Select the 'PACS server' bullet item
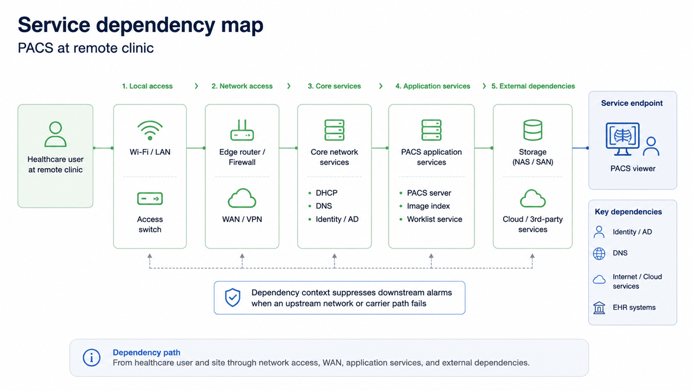693x390 pixels. [x=429, y=193]
